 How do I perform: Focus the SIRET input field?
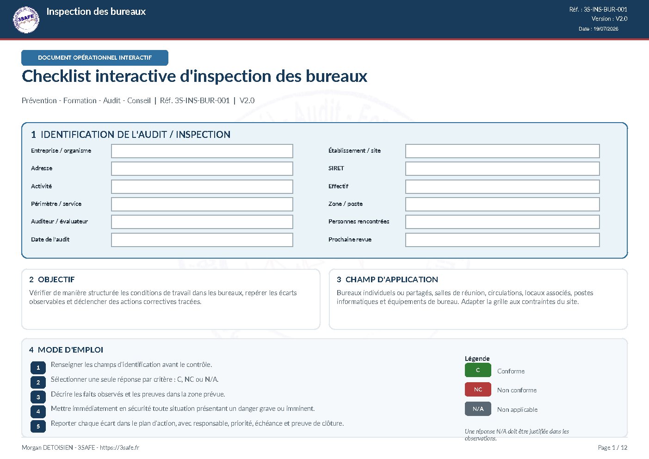coord(502,168)
